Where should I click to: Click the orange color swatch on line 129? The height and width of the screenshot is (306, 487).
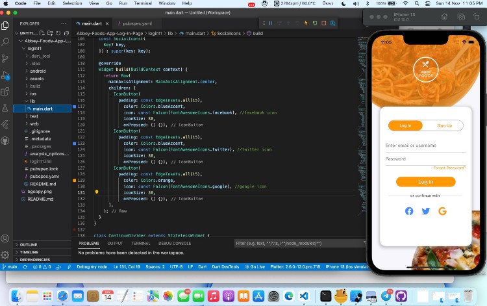point(75,180)
